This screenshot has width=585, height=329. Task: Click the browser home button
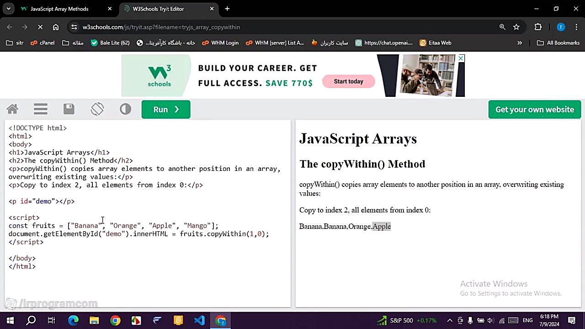click(x=56, y=27)
